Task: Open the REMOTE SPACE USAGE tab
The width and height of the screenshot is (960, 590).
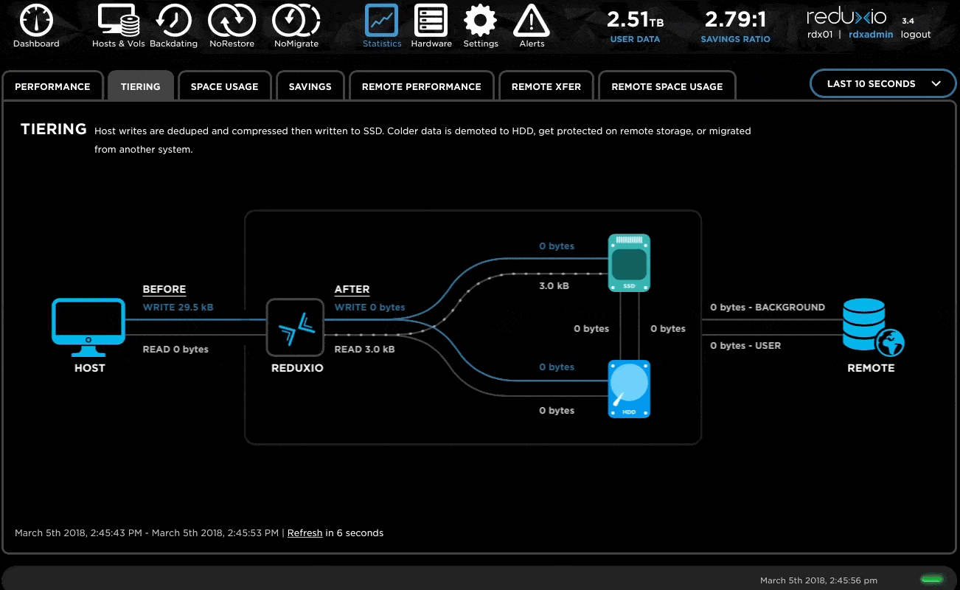Action: tap(667, 86)
